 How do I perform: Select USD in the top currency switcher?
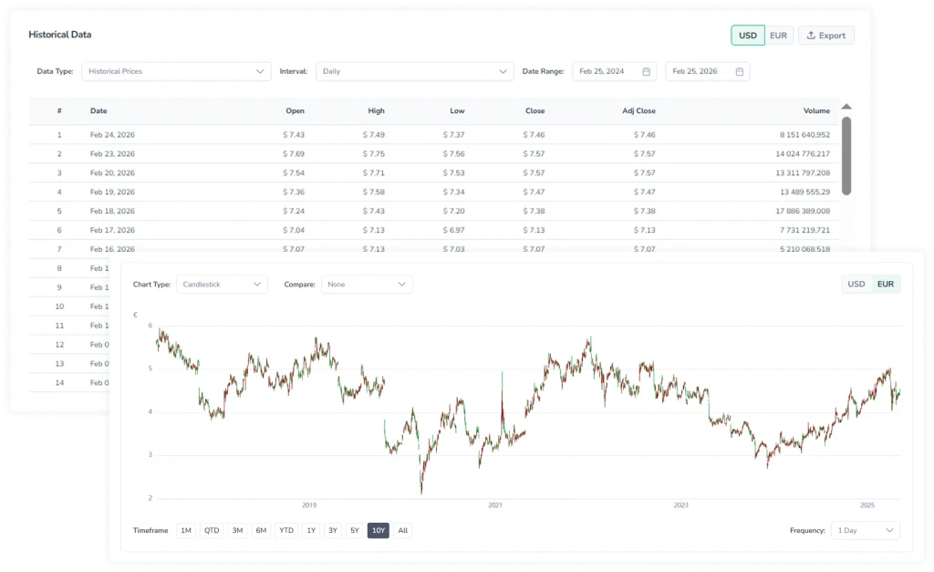coord(747,35)
